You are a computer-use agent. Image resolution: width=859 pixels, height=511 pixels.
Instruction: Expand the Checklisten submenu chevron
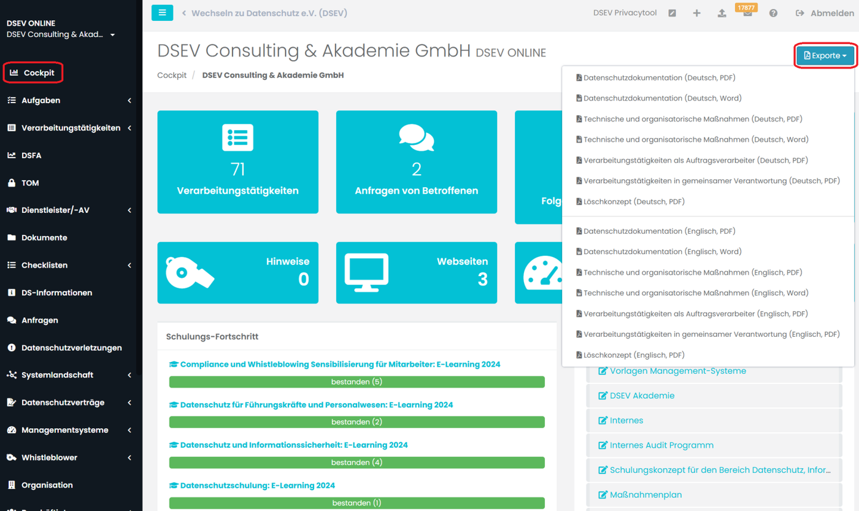129,266
